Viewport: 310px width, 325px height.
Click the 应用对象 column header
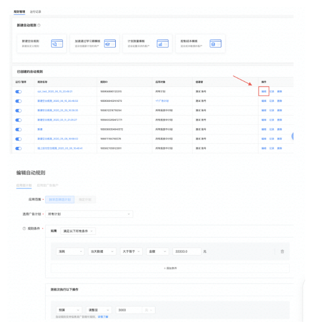[x=160, y=82]
